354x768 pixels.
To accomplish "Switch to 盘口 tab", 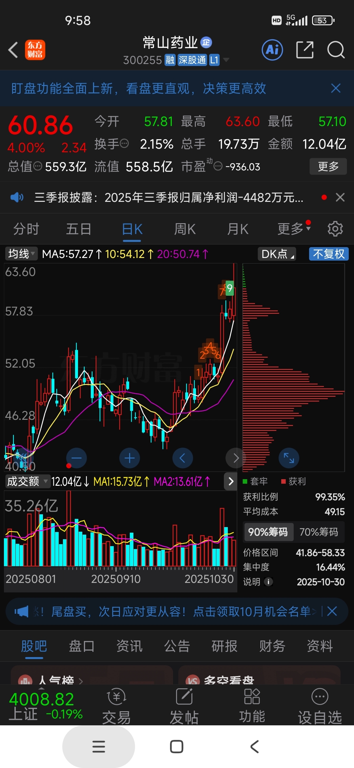I will [82, 646].
